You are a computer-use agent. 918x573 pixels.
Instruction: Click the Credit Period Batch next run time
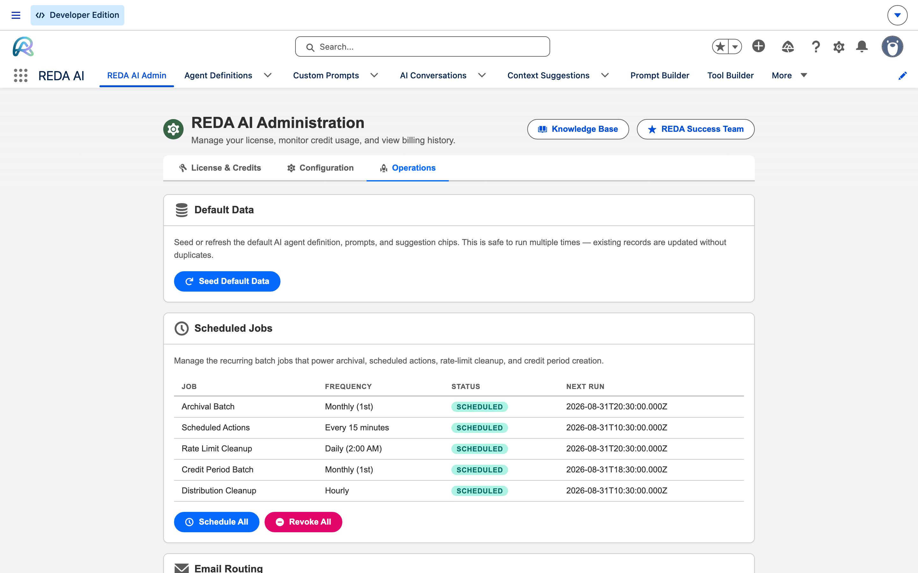pos(616,470)
